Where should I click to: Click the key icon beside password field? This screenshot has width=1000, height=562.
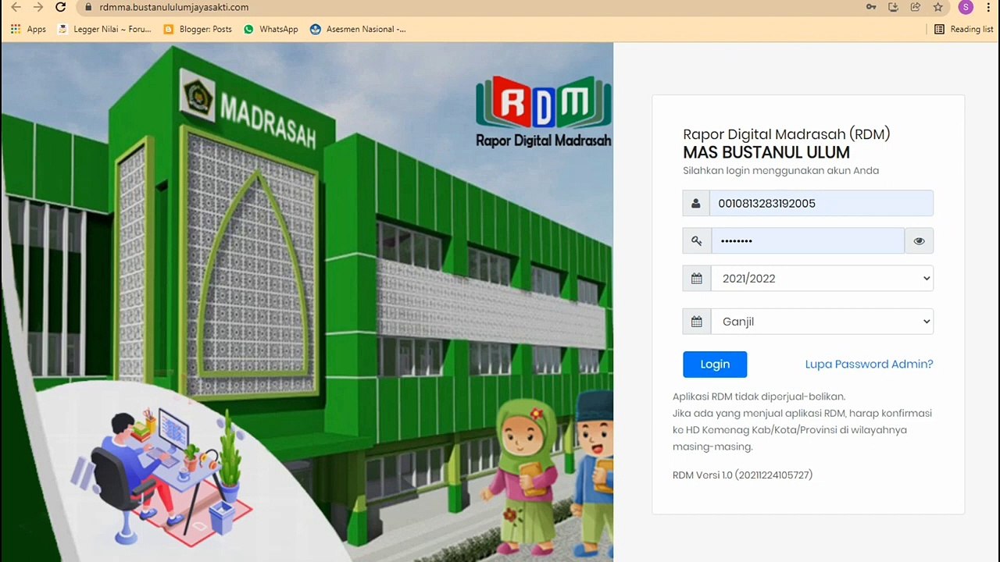pyautogui.click(x=697, y=240)
